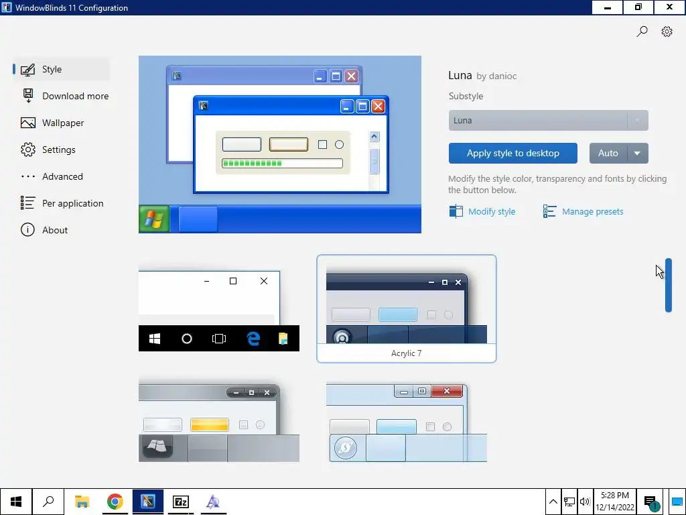Viewport: 686px width, 515px height.
Task: Open taskbar search magnifier
Action: 48,502
